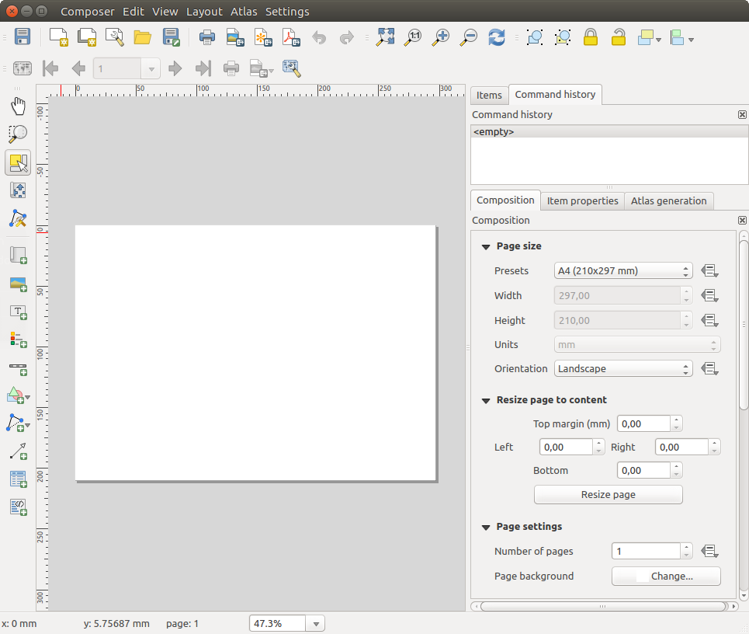This screenshot has width=749, height=634.
Task: Open the Presets page size dropdown
Action: point(623,271)
